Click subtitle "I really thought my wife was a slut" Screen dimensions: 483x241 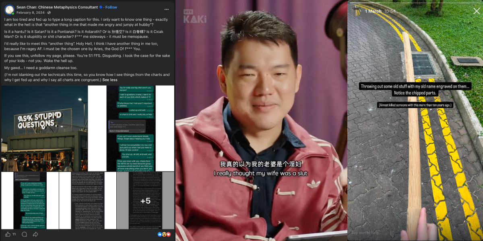coord(260,174)
